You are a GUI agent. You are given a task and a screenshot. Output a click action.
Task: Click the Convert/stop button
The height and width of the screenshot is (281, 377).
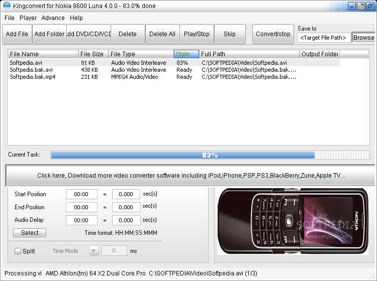tap(273, 34)
